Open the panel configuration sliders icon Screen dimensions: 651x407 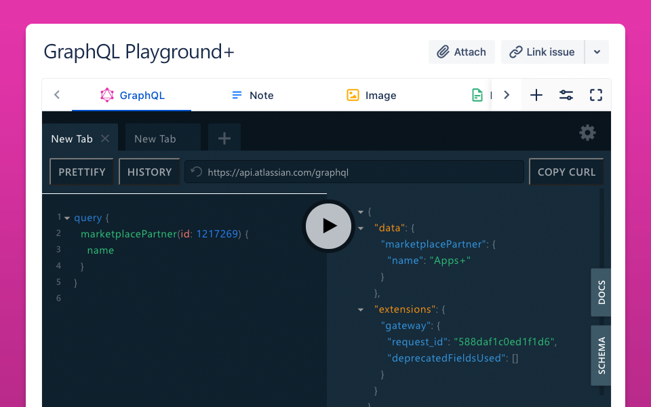(566, 95)
